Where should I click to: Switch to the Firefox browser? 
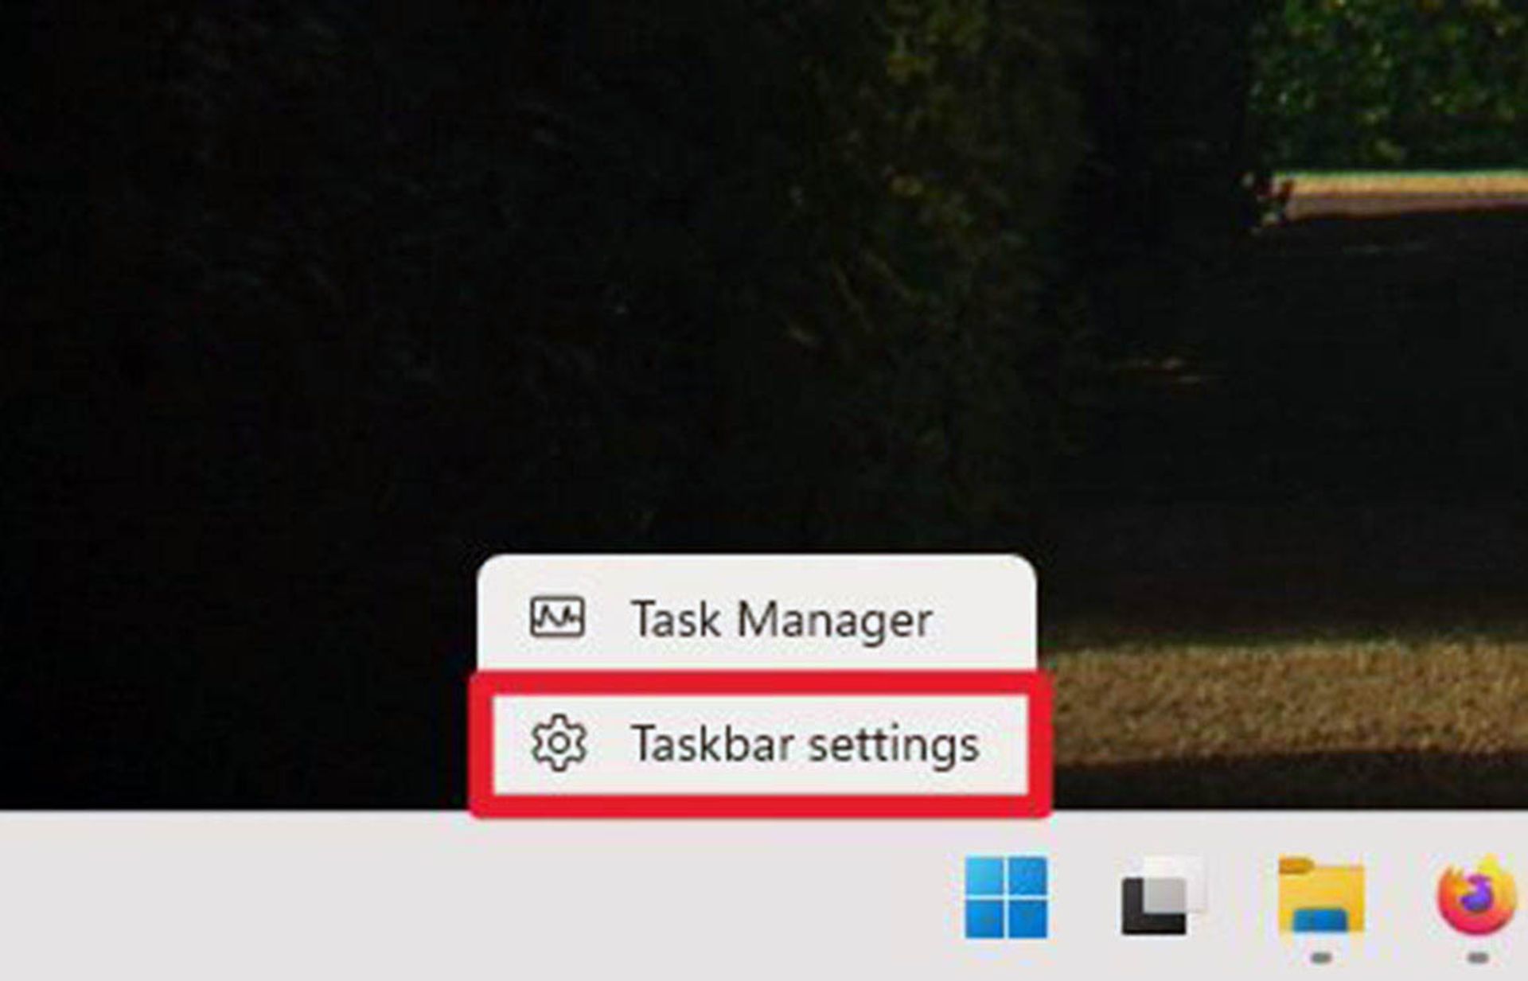coord(1478,895)
